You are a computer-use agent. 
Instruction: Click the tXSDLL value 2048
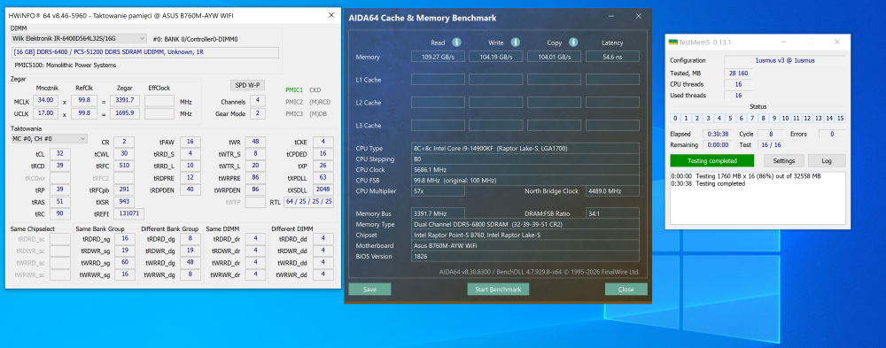pos(323,189)
